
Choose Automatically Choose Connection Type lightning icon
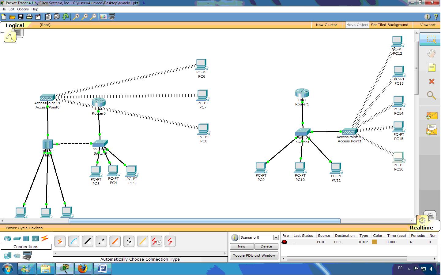pos(60,241)
